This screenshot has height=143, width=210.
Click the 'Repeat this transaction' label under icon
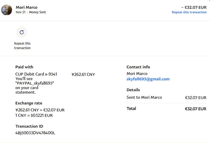tap(22, 46)
